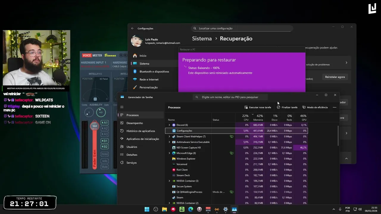Click the Voicemod process icon

(174, 164)
